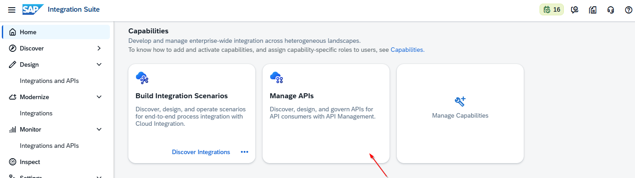Expand the Discover menu chevron
Screen dimensions: 635x178
coord(99,48)
